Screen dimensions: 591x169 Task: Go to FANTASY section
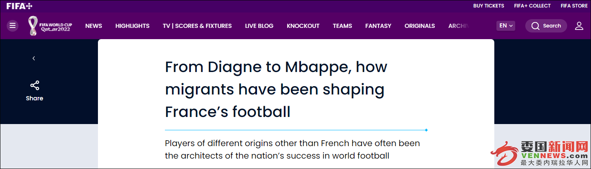[x=378, y=26]
